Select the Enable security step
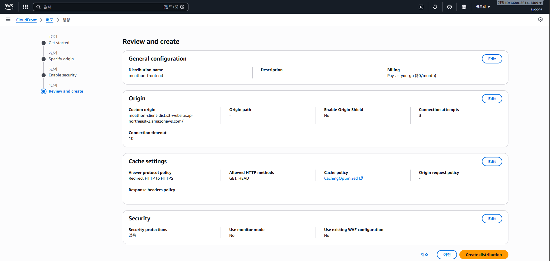Screen dimensions: 550x261 (x=62, y=75)
